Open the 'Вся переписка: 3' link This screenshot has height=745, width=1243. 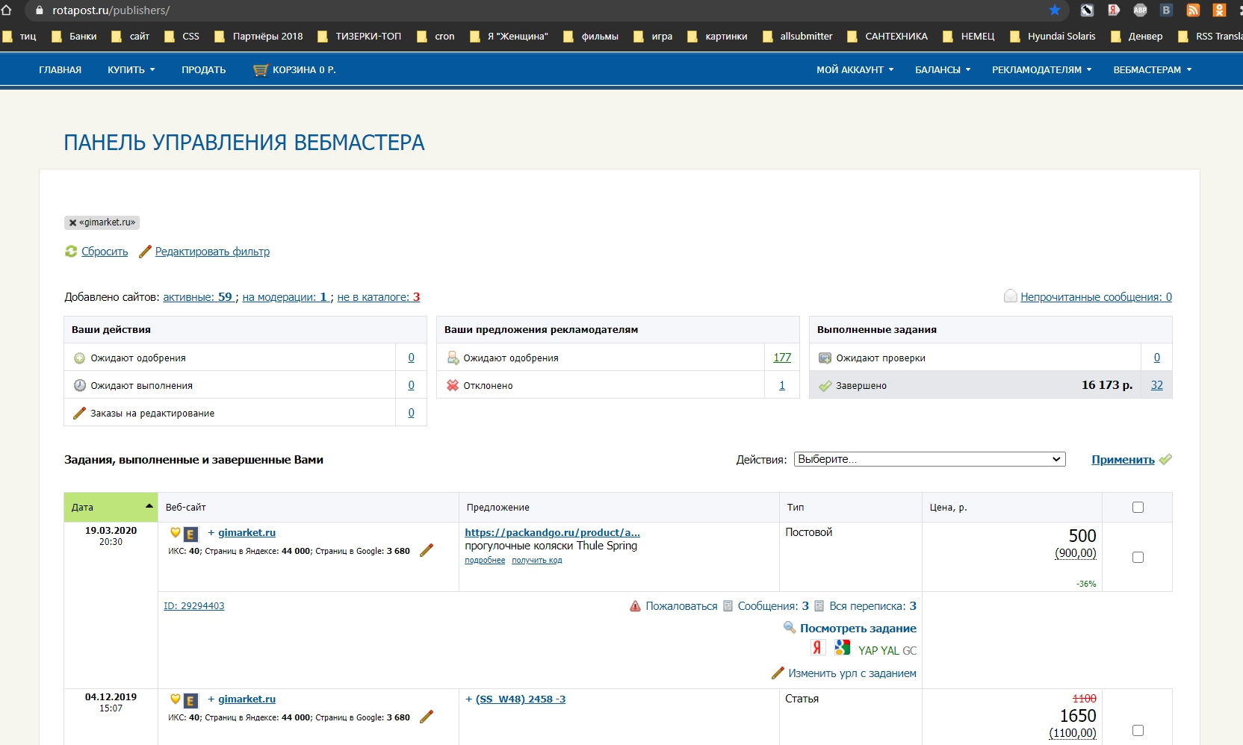pos(872,606)
